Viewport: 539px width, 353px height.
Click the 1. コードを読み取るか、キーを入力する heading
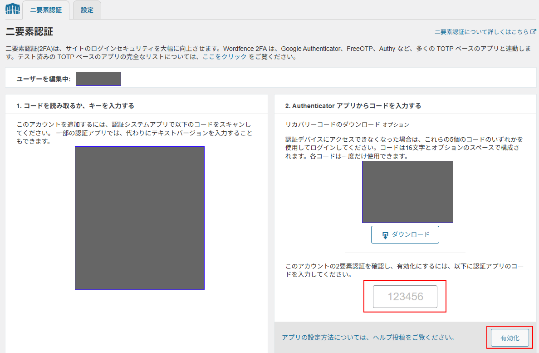75,106
